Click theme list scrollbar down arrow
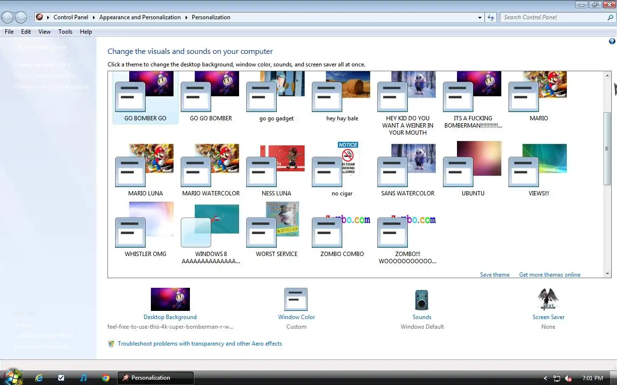 (x=607, y=274)
